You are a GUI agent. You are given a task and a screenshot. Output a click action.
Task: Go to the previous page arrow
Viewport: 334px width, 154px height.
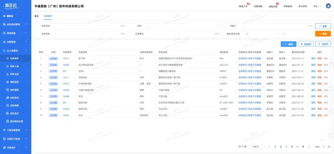click(269, 147)
